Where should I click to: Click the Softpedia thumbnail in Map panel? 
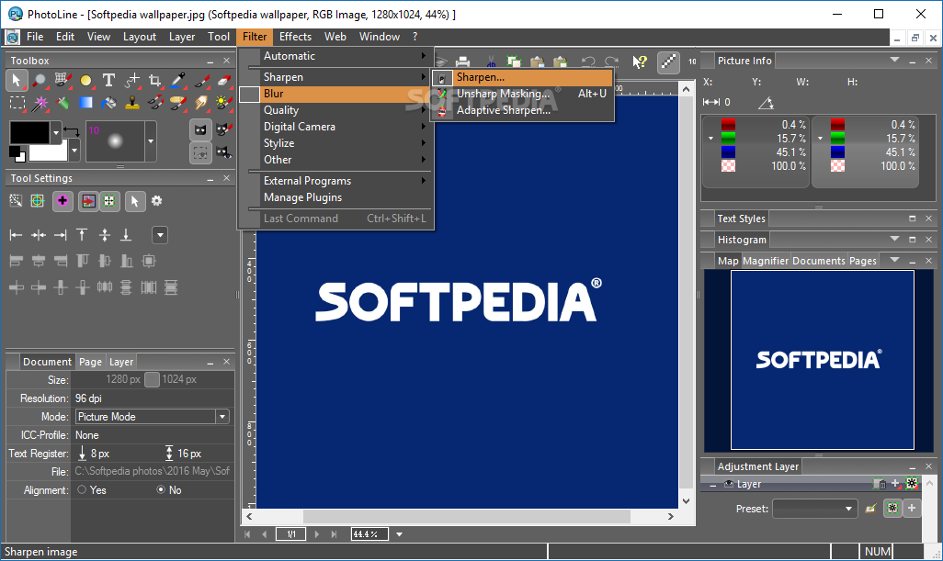(822, 360)
